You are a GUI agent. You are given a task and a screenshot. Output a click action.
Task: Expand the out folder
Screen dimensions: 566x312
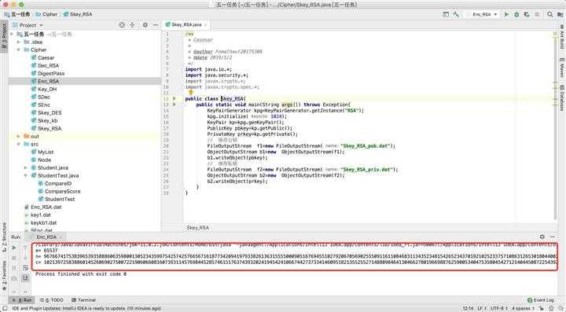[19, 136]
